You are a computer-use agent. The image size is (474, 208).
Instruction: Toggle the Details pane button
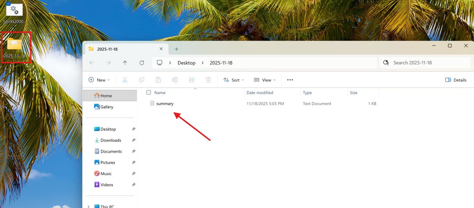456,80
